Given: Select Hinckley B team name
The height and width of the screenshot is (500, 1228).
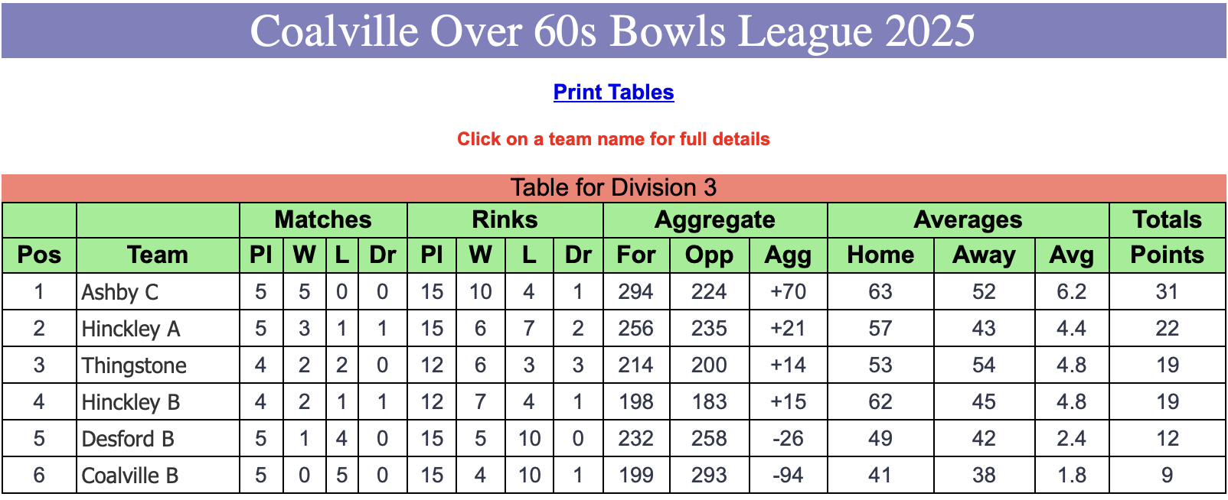Looking at the screenshot, I should pos(131,402).
